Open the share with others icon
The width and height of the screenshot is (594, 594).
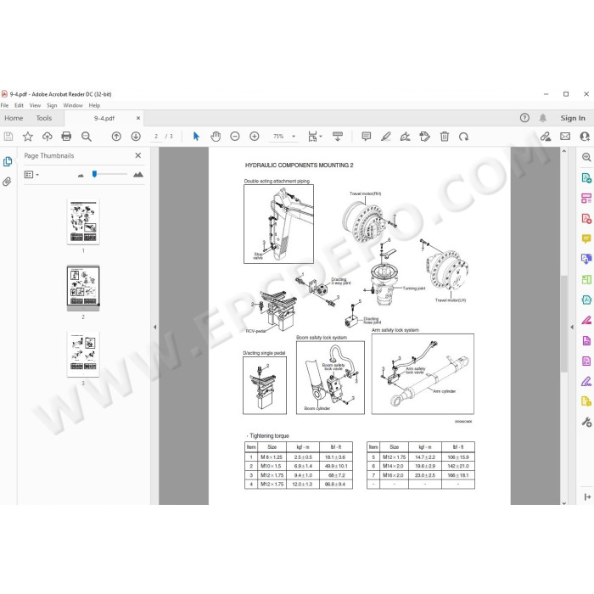point(585,137)
